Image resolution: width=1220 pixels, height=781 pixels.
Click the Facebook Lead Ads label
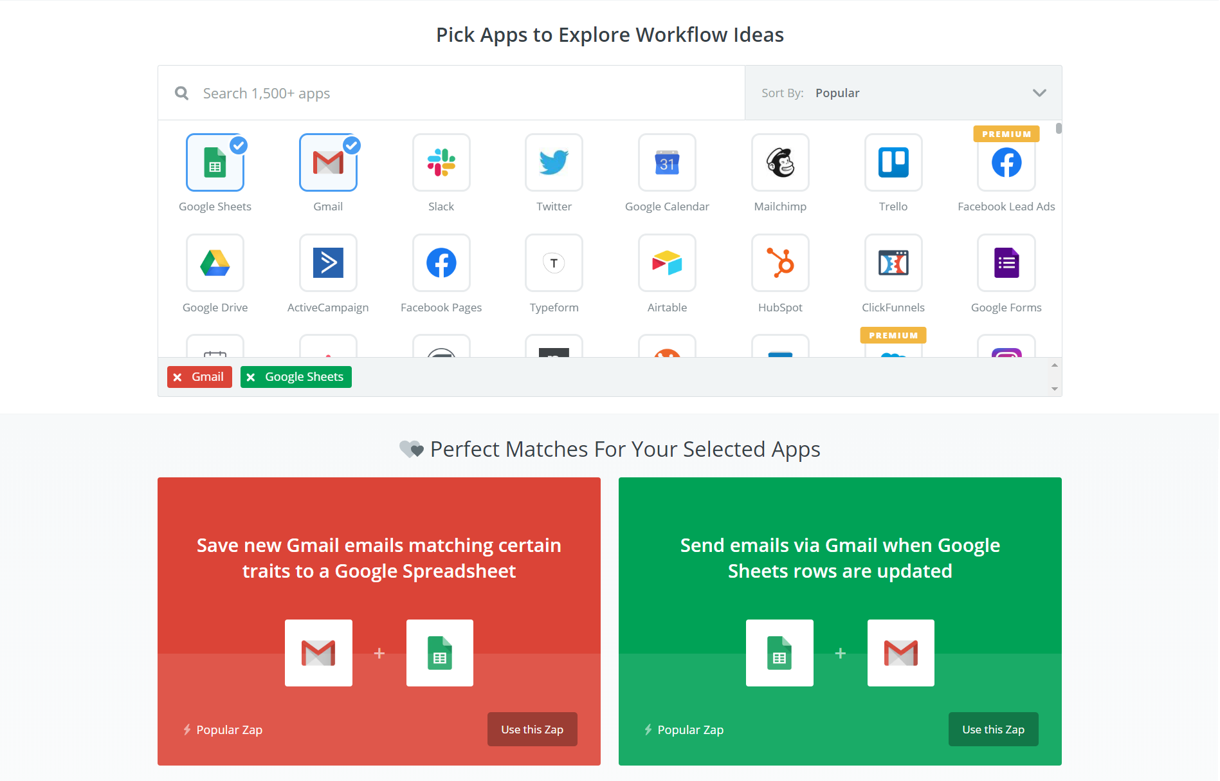click(x=1006, y=207)
